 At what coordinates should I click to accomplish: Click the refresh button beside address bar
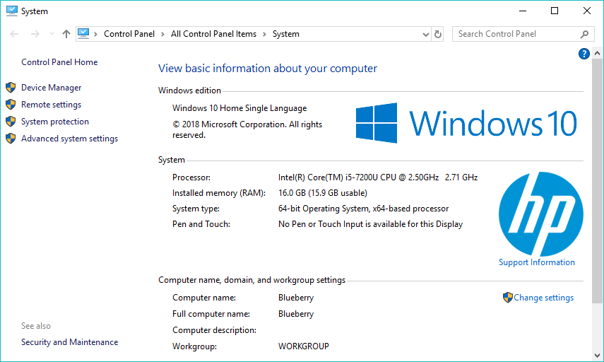pyautogui.click(x=438, y=34)
